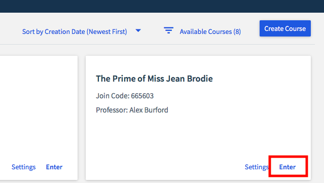Click the professor name Alex Burford
Viewport: 324px width, 183px height.
[x=149, y=110]
